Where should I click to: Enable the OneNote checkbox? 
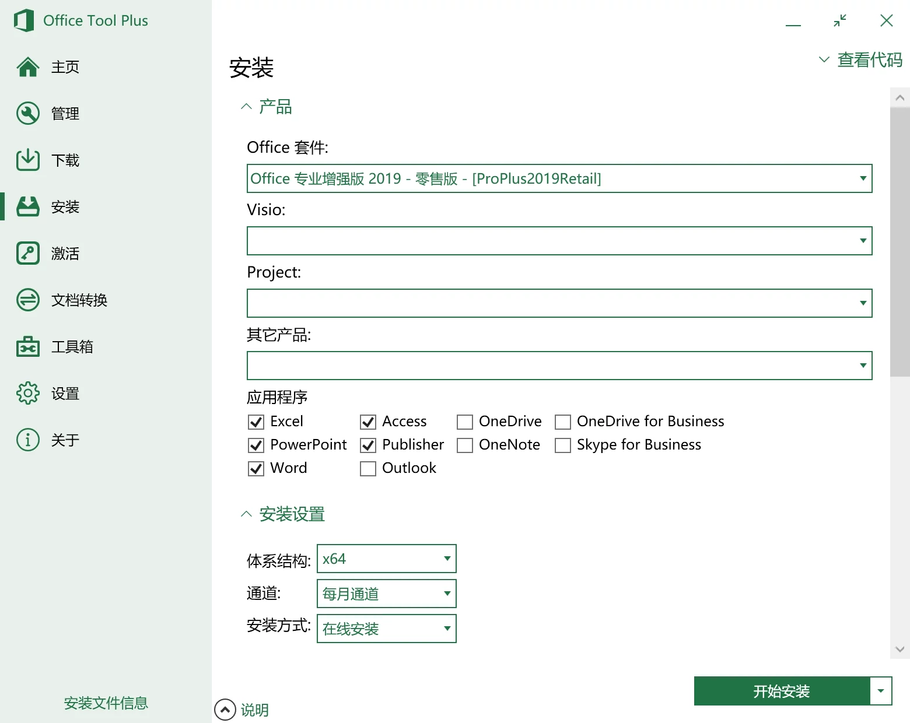pyautogui.click(x=465, y=445)
